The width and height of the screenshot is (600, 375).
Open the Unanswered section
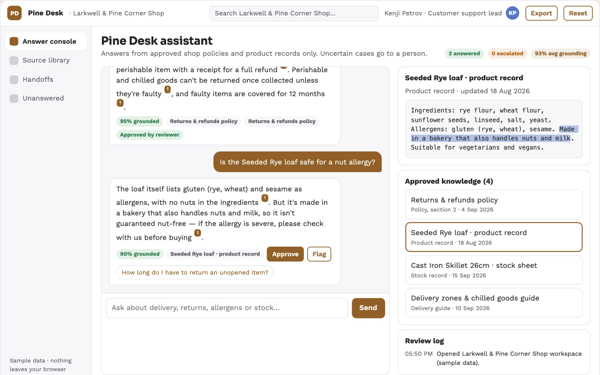pos(46,98)
